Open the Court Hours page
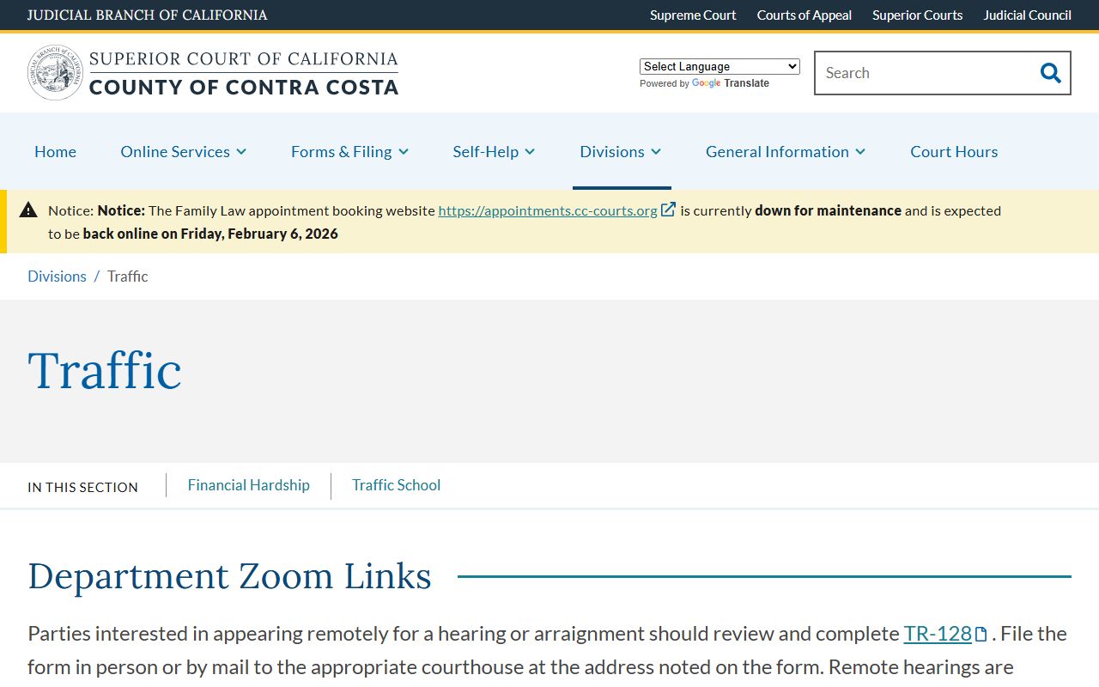 tap(954, 151)
